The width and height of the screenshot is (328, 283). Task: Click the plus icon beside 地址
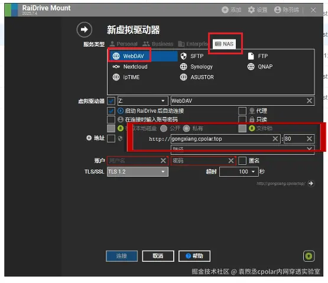[x=89, y=138]
